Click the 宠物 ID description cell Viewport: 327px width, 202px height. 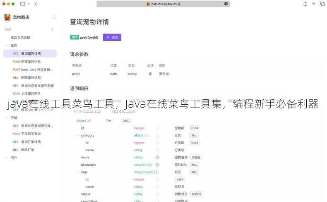pos(164,74)
